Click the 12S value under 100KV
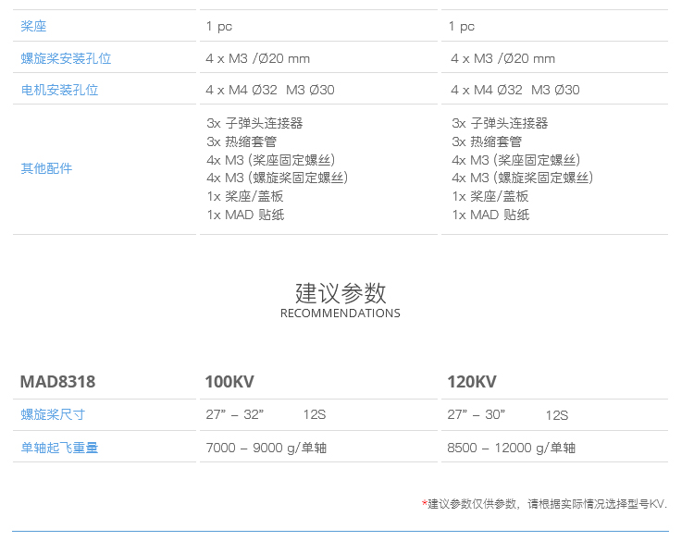 click(x=314, y=414)
